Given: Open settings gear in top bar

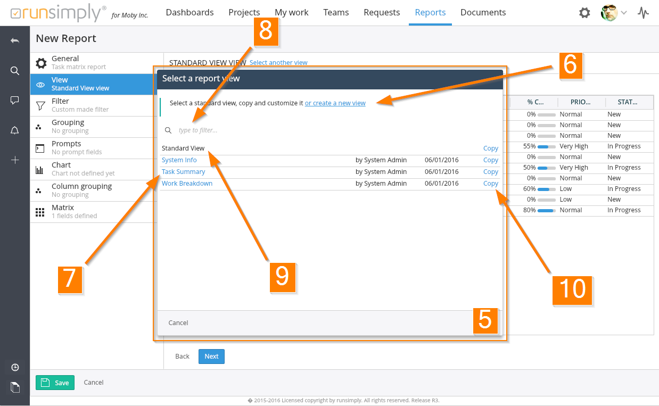Looking at the screenshot, I should (x=584, y=13).
